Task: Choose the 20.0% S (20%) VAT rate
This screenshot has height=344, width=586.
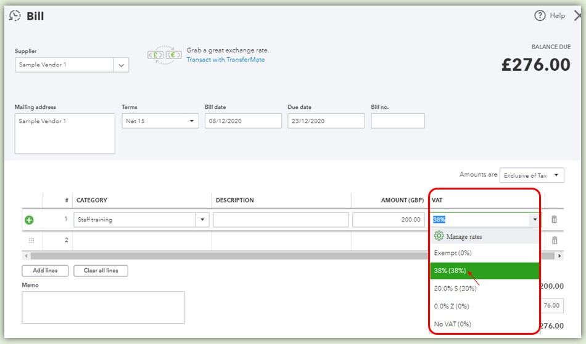Action: (484, 289)
